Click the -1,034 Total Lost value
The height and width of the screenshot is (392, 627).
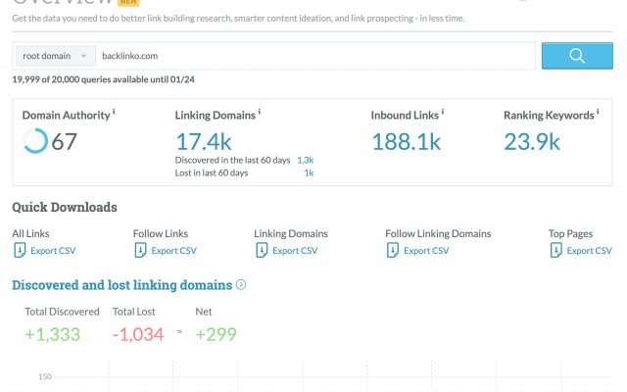(138, 334)
